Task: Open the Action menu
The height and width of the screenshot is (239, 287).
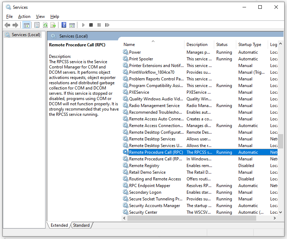Action: point(24,16)
